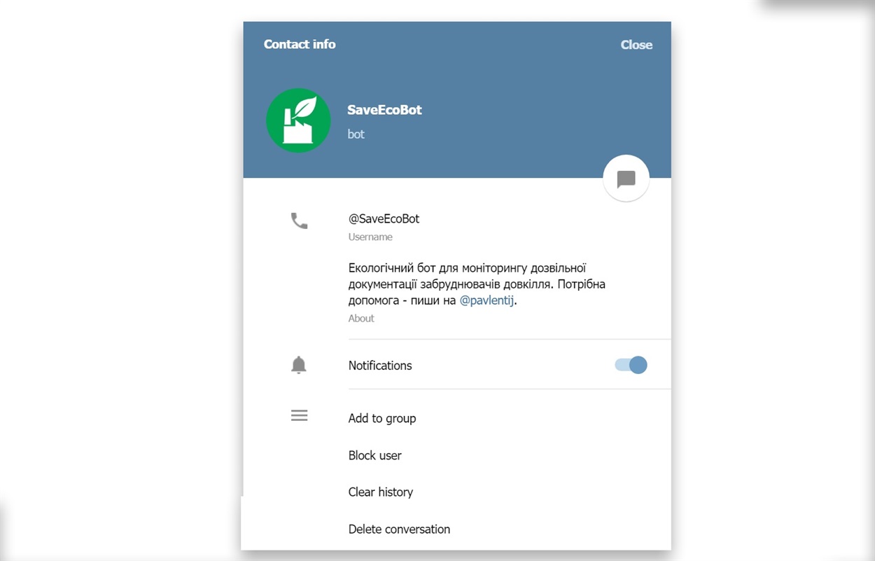The width and height of the screenshot is (875, 561).
Task: Click the 'About' caption
Action: click(x=361, y=318)
